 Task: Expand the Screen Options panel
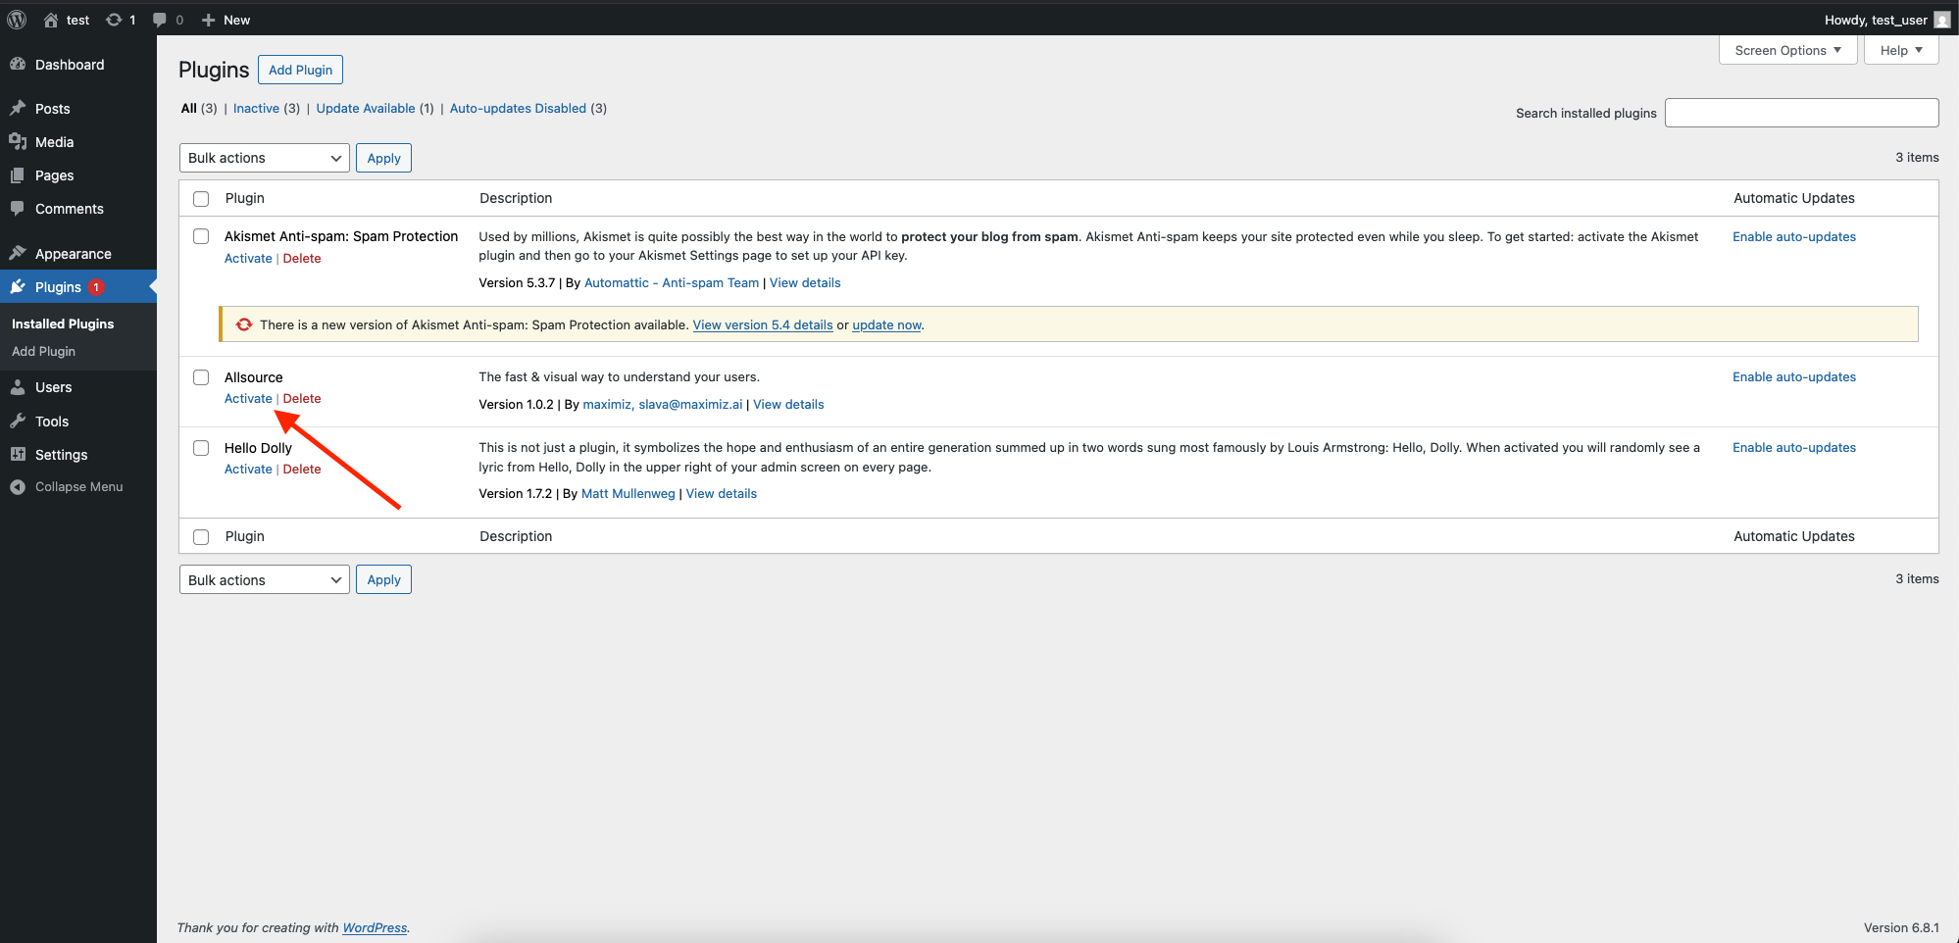[1788, 50]
